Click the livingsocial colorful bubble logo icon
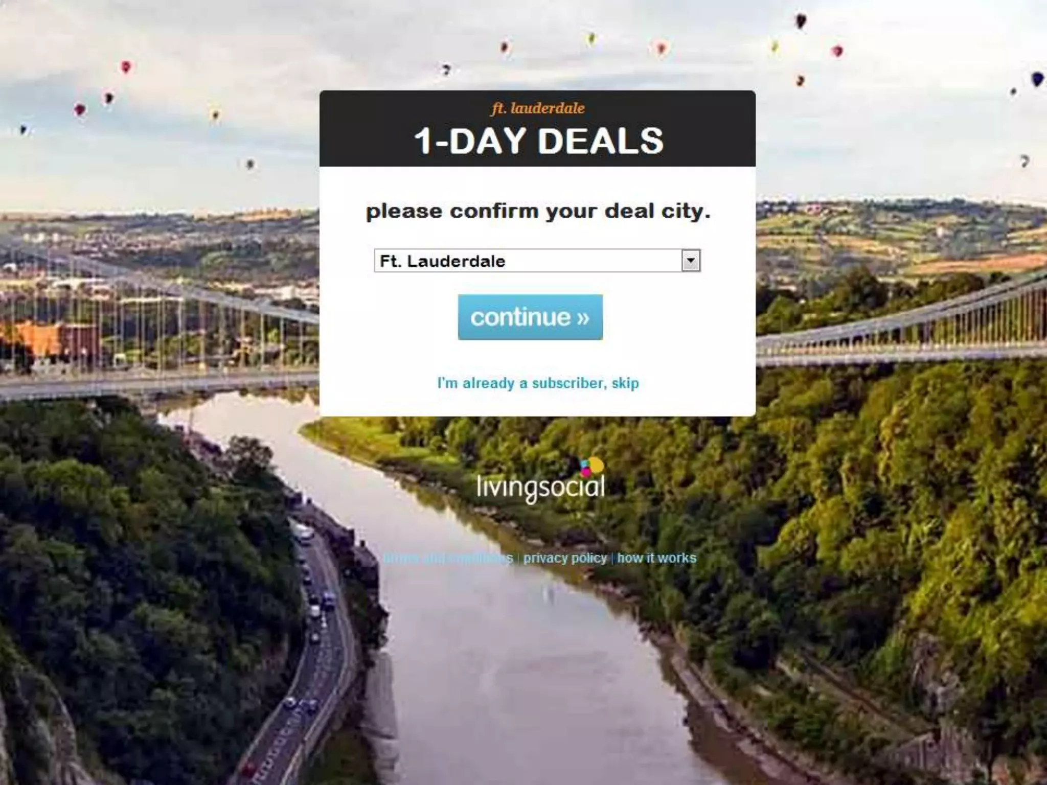 pos(591,466)
